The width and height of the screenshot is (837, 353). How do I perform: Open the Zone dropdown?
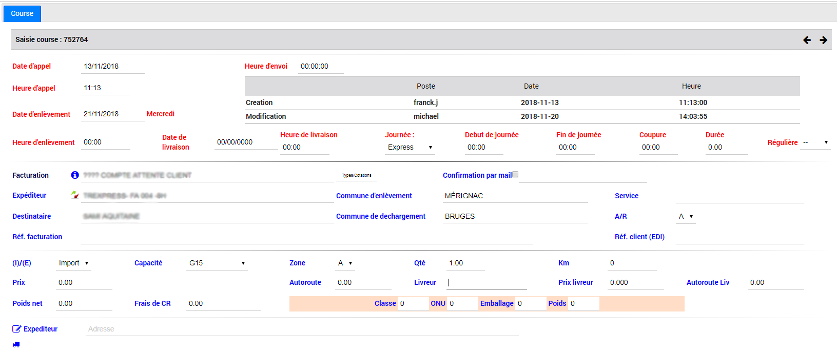pyautogui.click(x=345, y=263)
